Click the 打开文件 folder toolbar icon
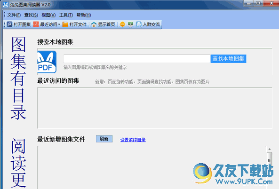Screen dimensions: 279x189 tap(65, 24)
